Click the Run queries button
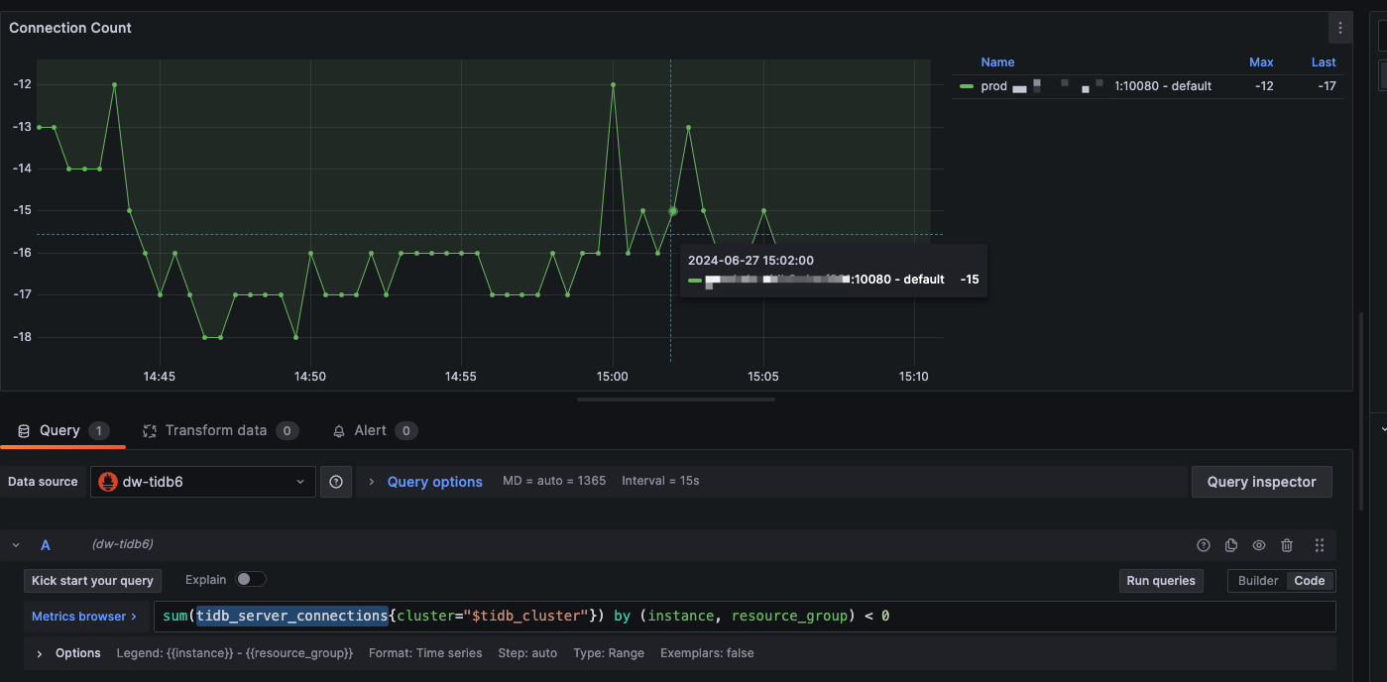The width and height of the screenshot is (1387, 682). [x=1161, y=581]
